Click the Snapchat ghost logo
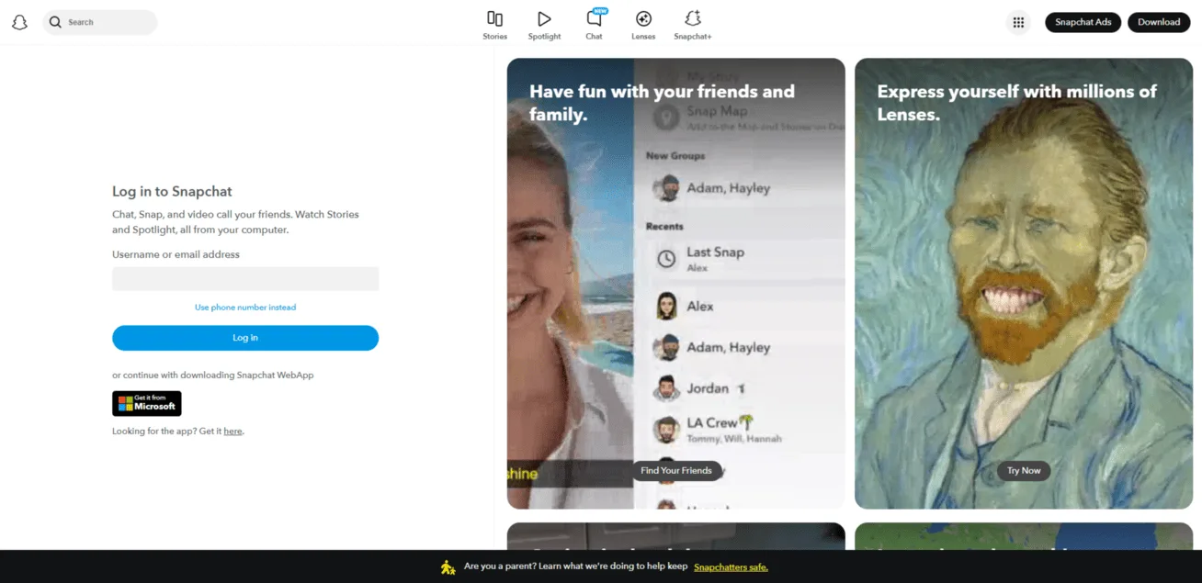This screenshot has height=583, width=1202. [19, 22]
